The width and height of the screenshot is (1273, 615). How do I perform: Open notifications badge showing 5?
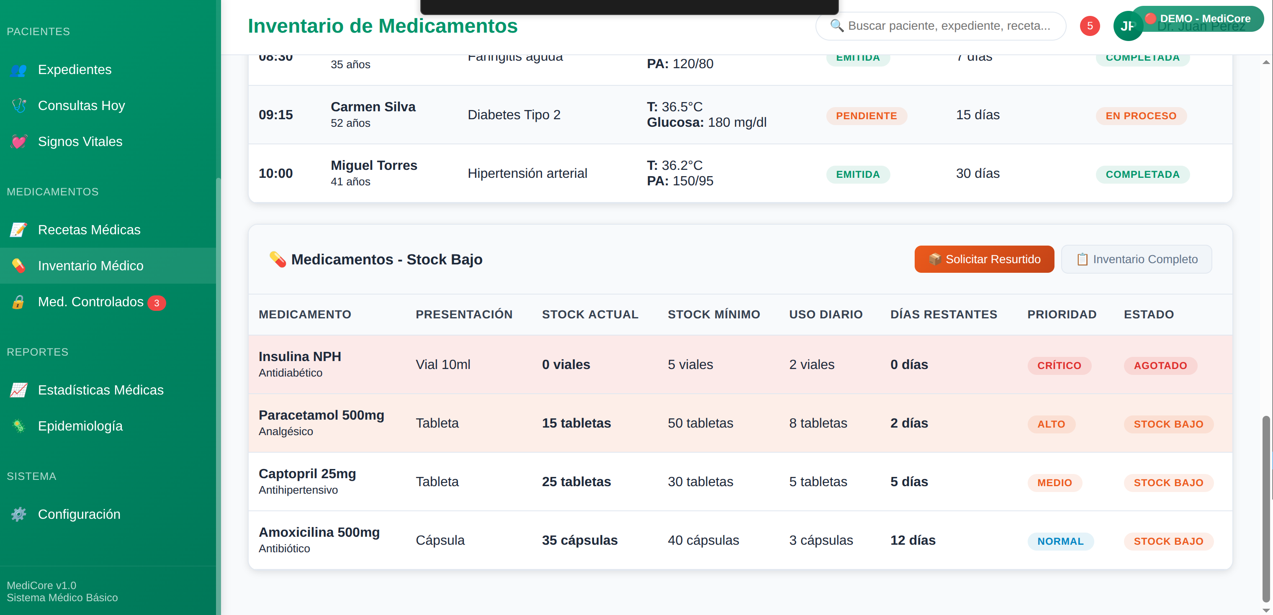1089,26
